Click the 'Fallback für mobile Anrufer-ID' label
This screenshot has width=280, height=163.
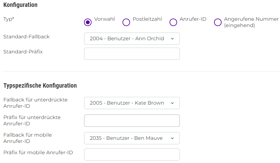[x=27, y=138]
